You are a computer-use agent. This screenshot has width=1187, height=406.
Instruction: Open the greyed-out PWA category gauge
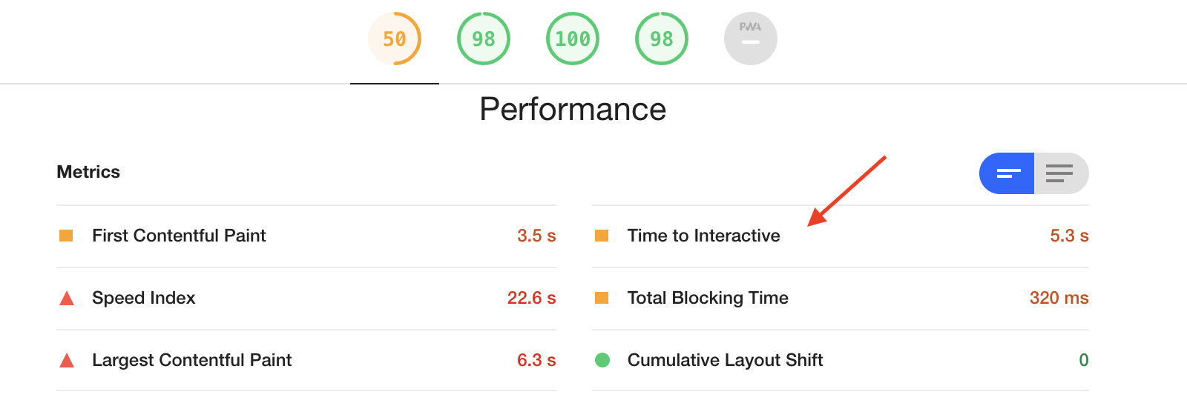tap(751, 39)
